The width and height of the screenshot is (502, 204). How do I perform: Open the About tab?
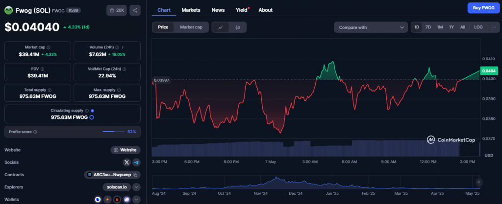click(265, 10)
